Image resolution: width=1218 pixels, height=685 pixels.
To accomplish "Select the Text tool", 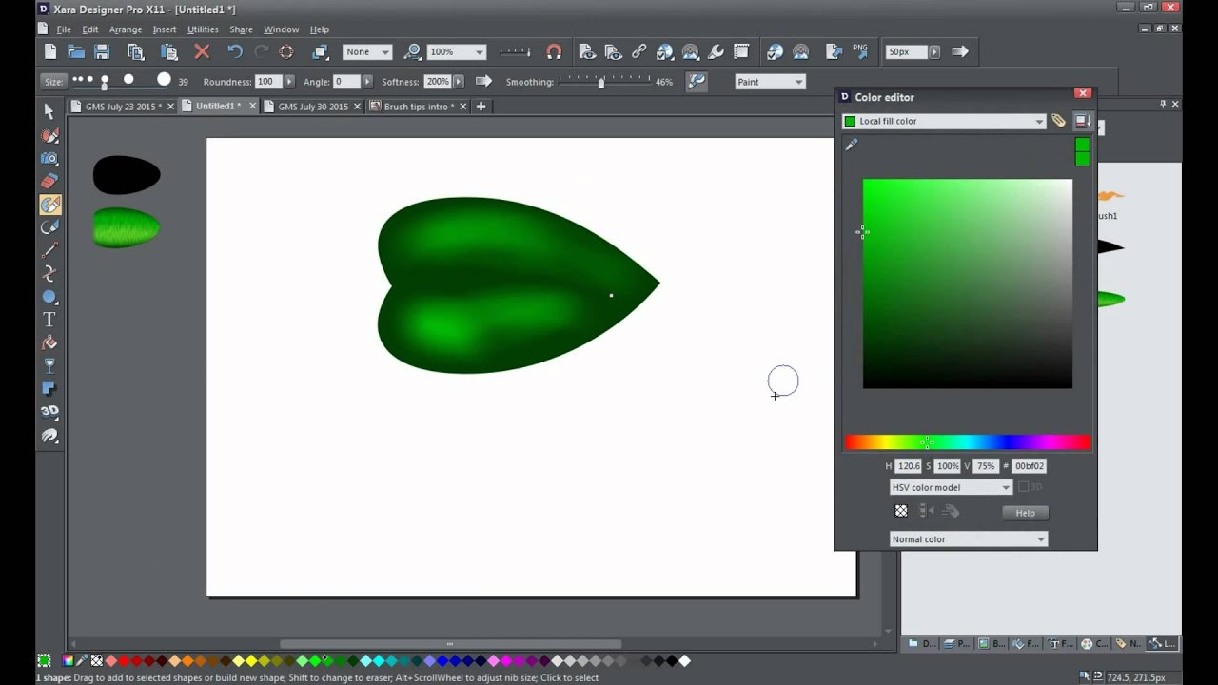I will 49,320.
